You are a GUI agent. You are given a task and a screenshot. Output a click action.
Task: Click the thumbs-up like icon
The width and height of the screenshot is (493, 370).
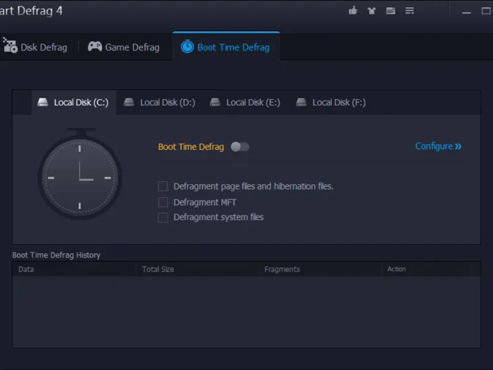(353, 10)
